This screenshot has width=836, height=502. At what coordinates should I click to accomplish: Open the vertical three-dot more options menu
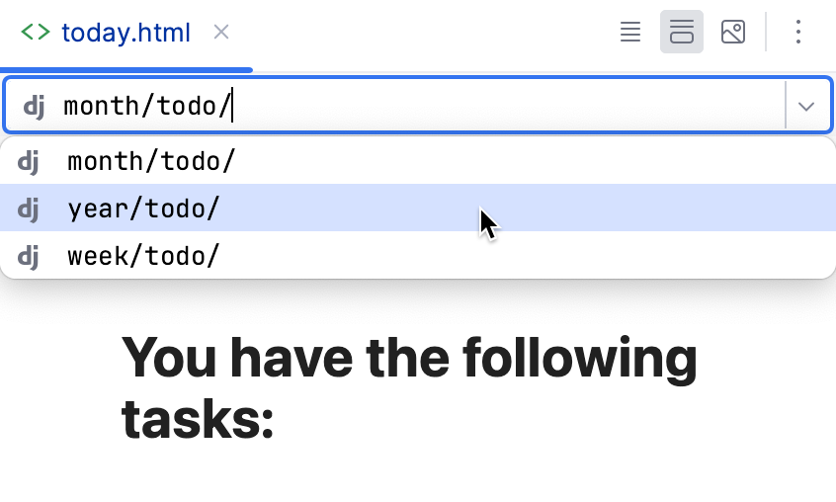click(798, 33)
